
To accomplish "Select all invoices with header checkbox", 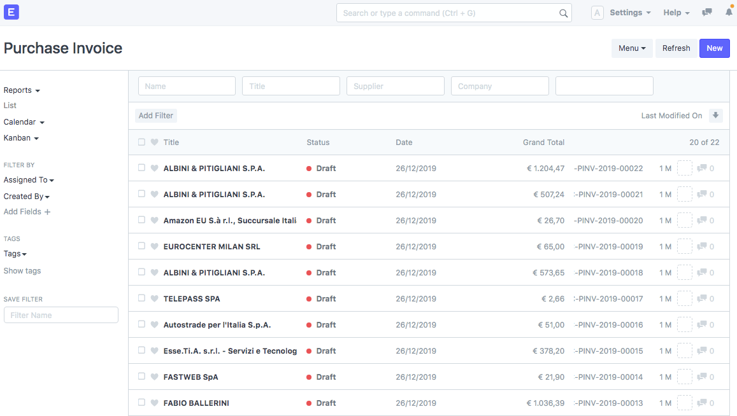I will pyautogui.click(x=141, y=142).
